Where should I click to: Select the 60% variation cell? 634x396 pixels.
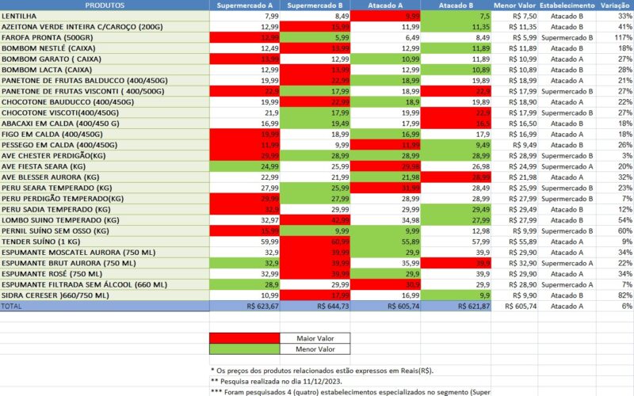(615, 230)
